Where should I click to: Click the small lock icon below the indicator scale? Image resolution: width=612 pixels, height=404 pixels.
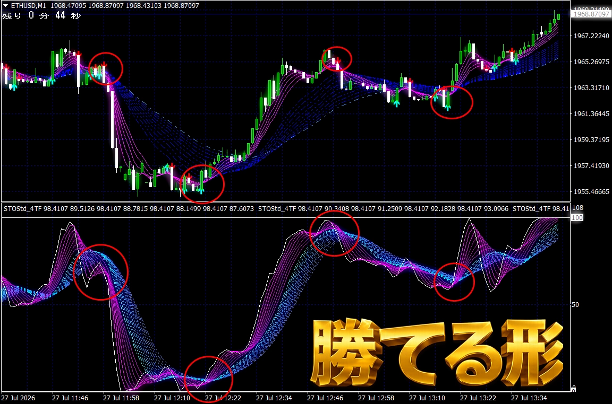pyautogui.click(x=573, y=389)
